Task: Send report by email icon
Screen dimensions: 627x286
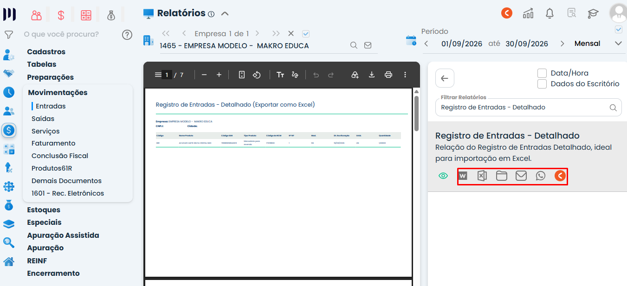Action: tap(521, 176)
